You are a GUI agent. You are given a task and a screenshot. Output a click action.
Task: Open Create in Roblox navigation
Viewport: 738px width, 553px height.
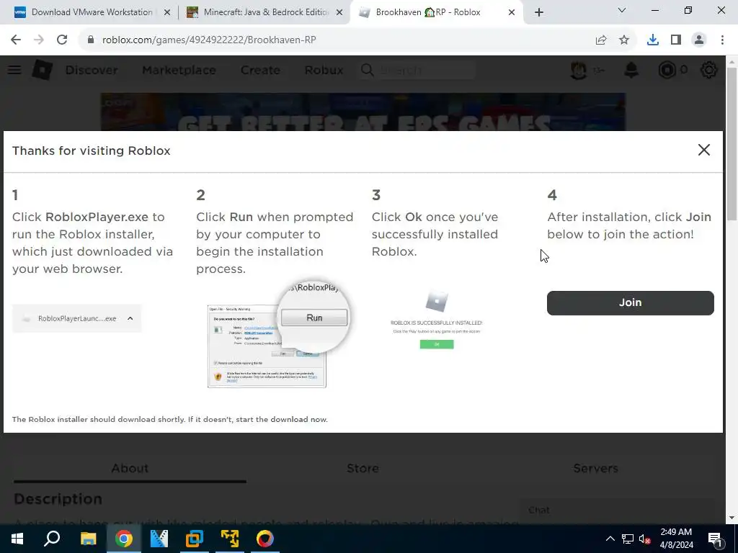click(x=260, y=70)
